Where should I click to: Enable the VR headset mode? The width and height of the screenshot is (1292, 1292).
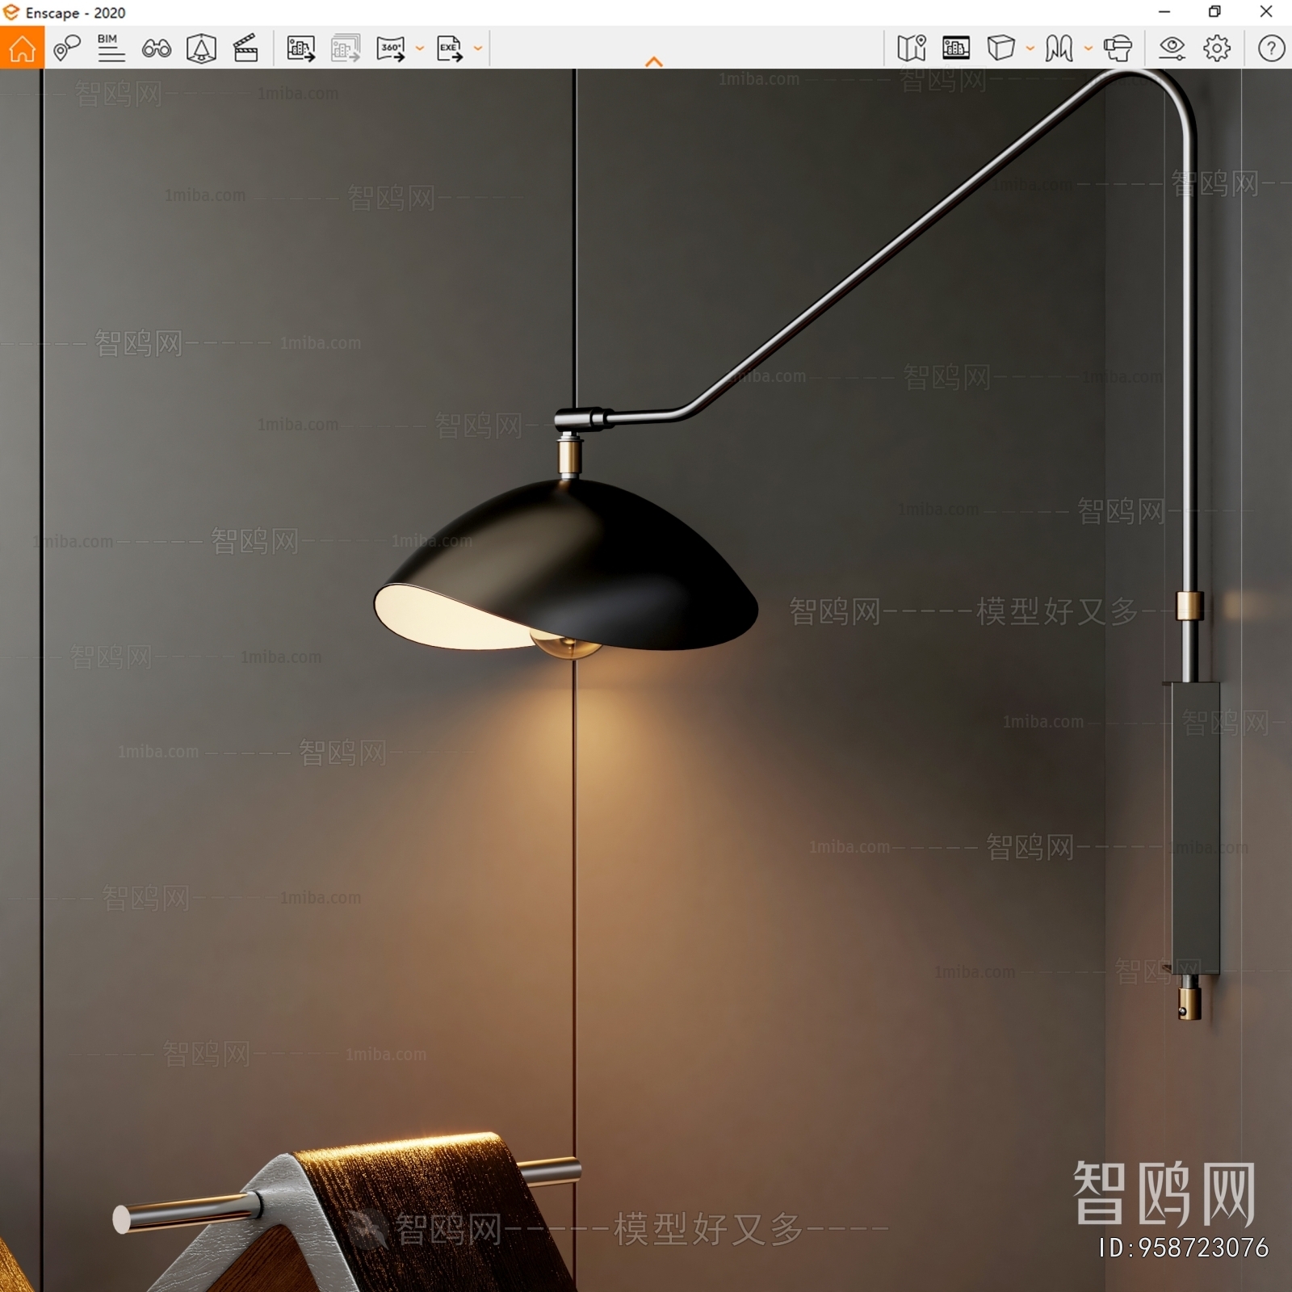click(1118, 48)
